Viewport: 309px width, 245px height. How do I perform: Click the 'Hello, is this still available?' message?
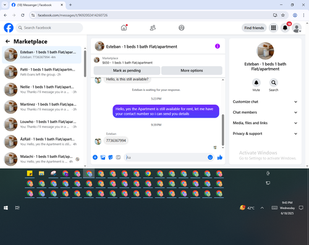coord(127,79)
